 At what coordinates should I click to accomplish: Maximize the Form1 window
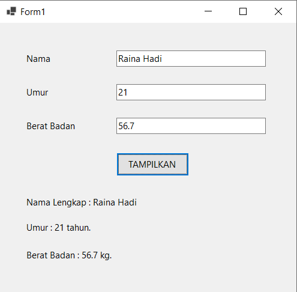coord(243,11)
